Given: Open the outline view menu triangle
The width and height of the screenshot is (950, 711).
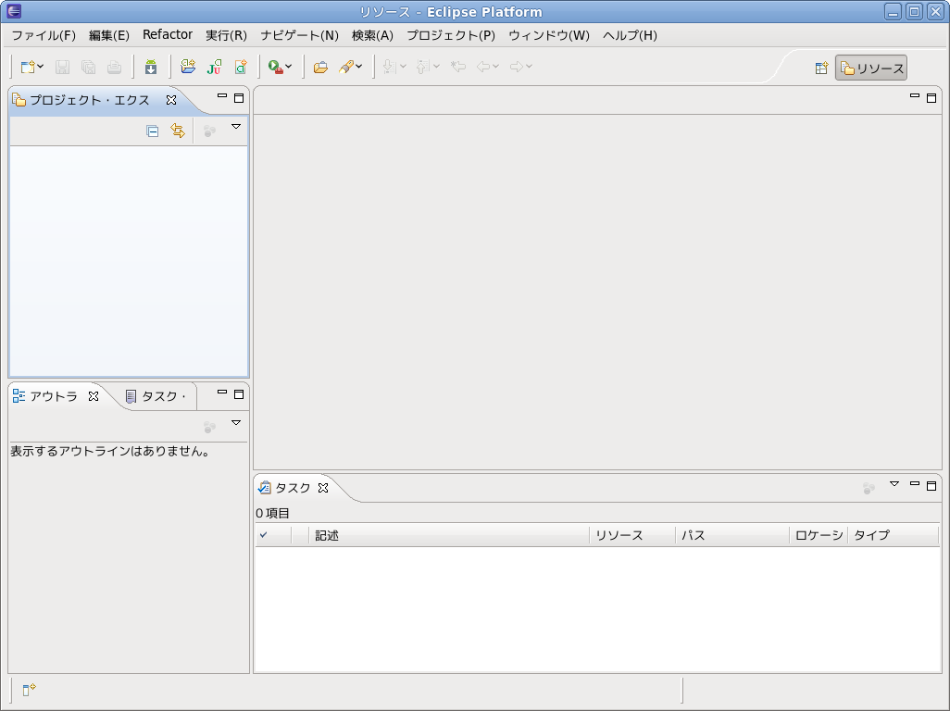Looking at the screenshot, I should 236,423.
